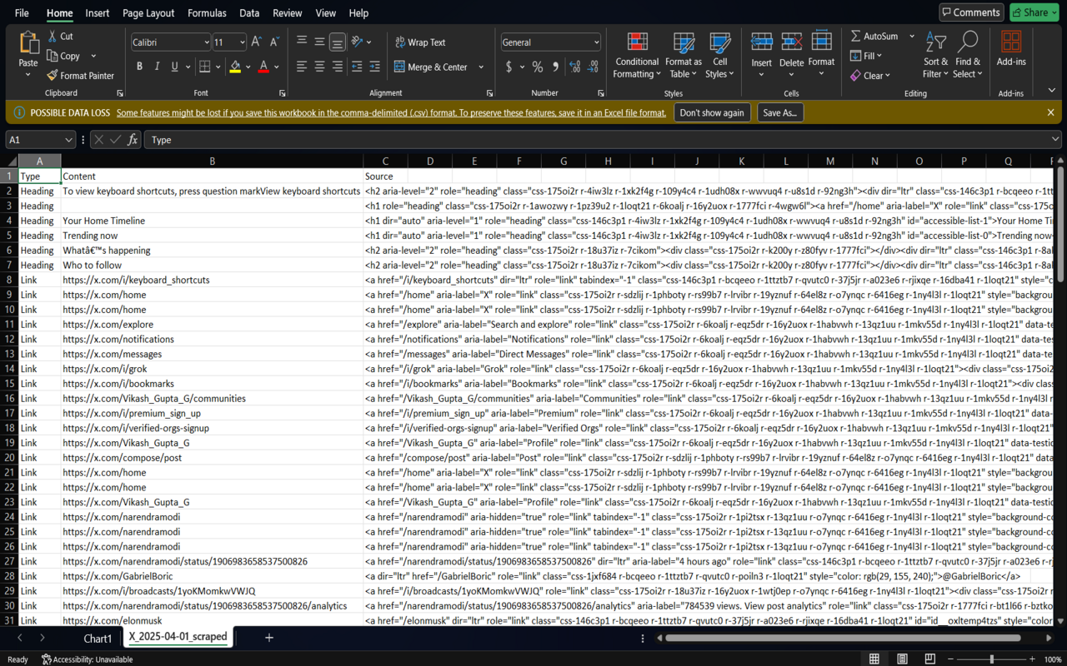
Task: Open Format as Table gallery
Action: [684, 56]
